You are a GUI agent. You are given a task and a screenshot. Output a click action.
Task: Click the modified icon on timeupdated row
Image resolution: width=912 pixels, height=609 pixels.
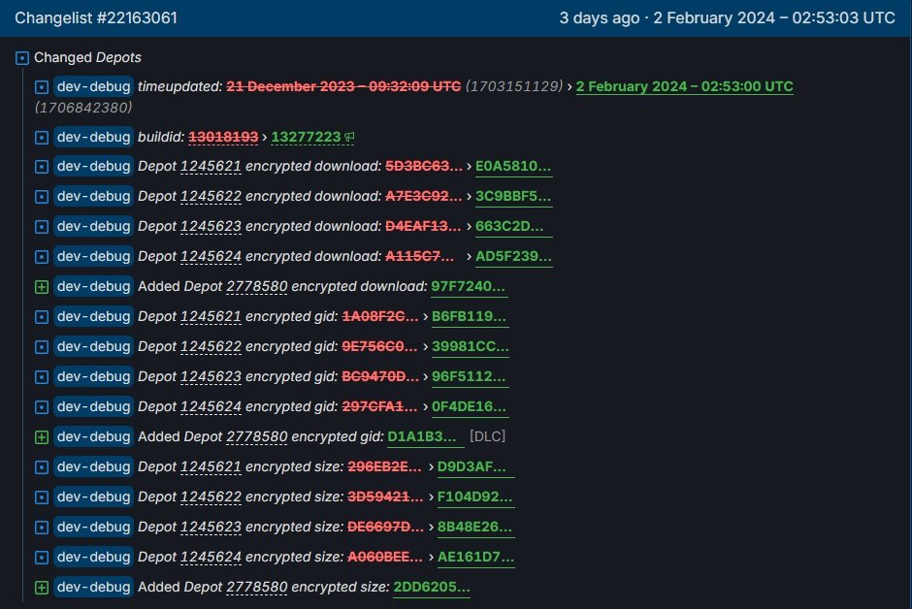(x=42, y=86)
